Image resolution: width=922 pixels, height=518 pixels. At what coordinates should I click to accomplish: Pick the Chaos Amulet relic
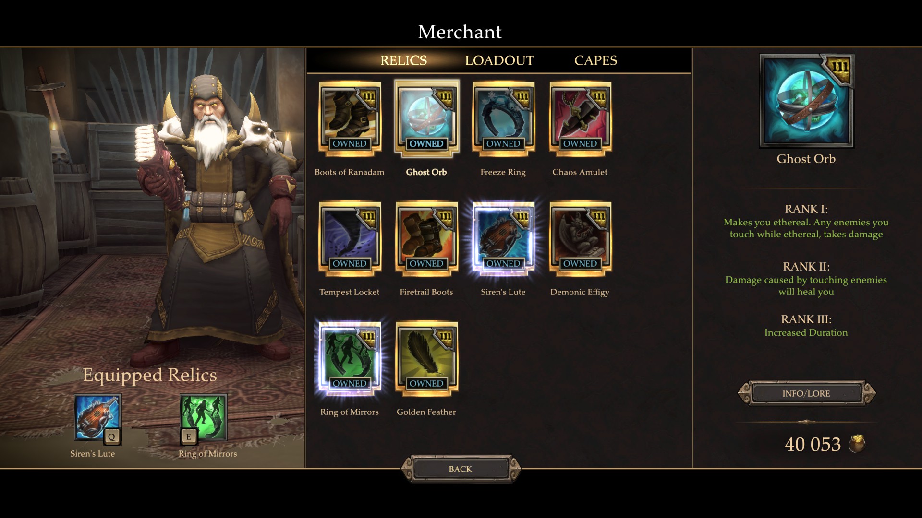[580, 119]
